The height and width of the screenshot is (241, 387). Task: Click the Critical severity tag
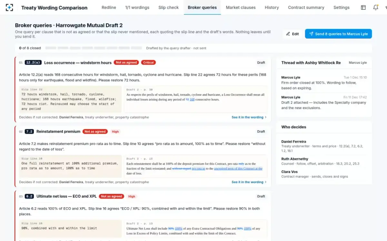149,63
